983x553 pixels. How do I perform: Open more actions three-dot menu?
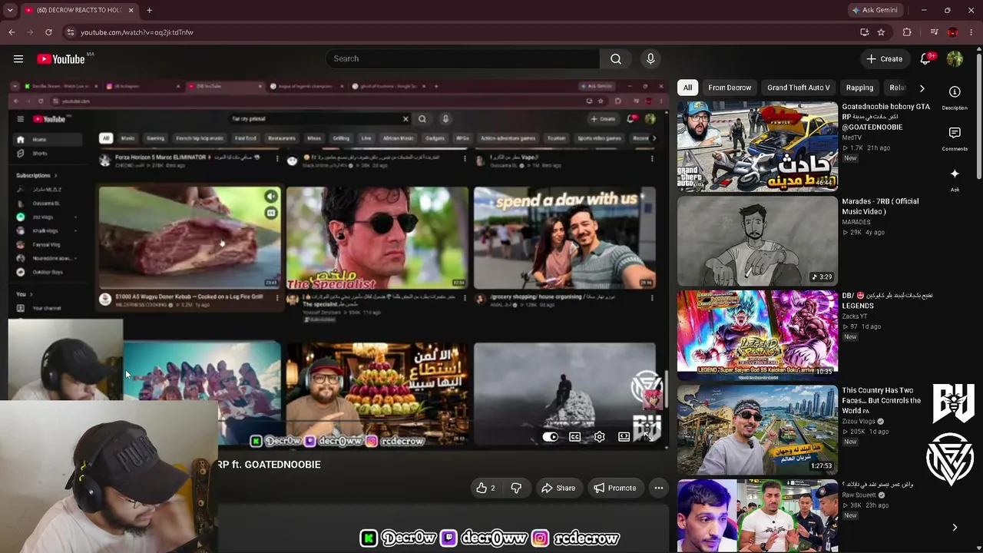(x=658, y=488)
